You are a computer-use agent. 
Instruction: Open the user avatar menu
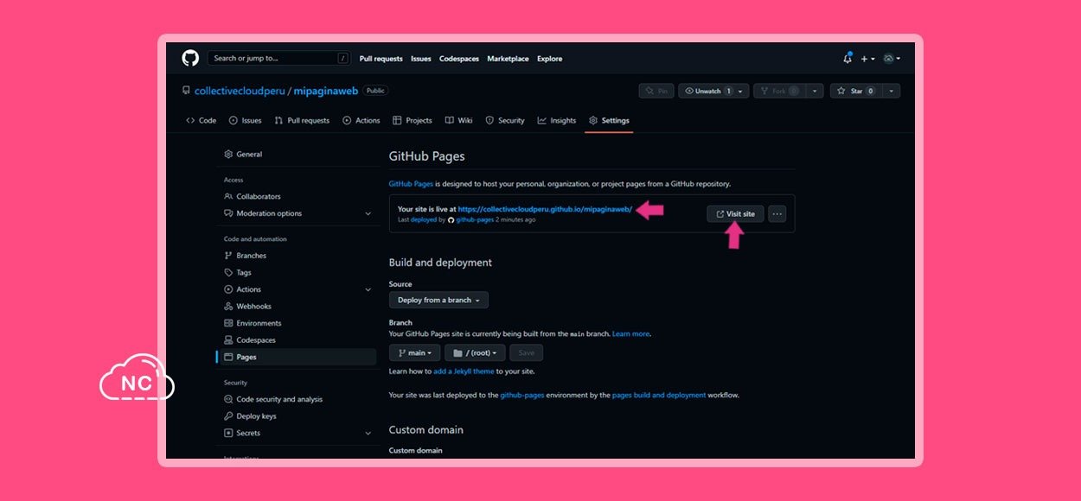(890, 59)
